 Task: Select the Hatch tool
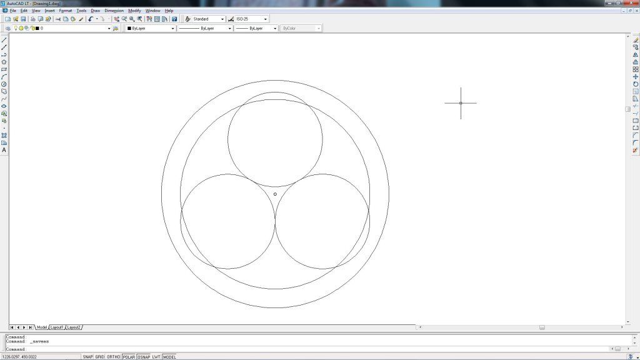4,135
